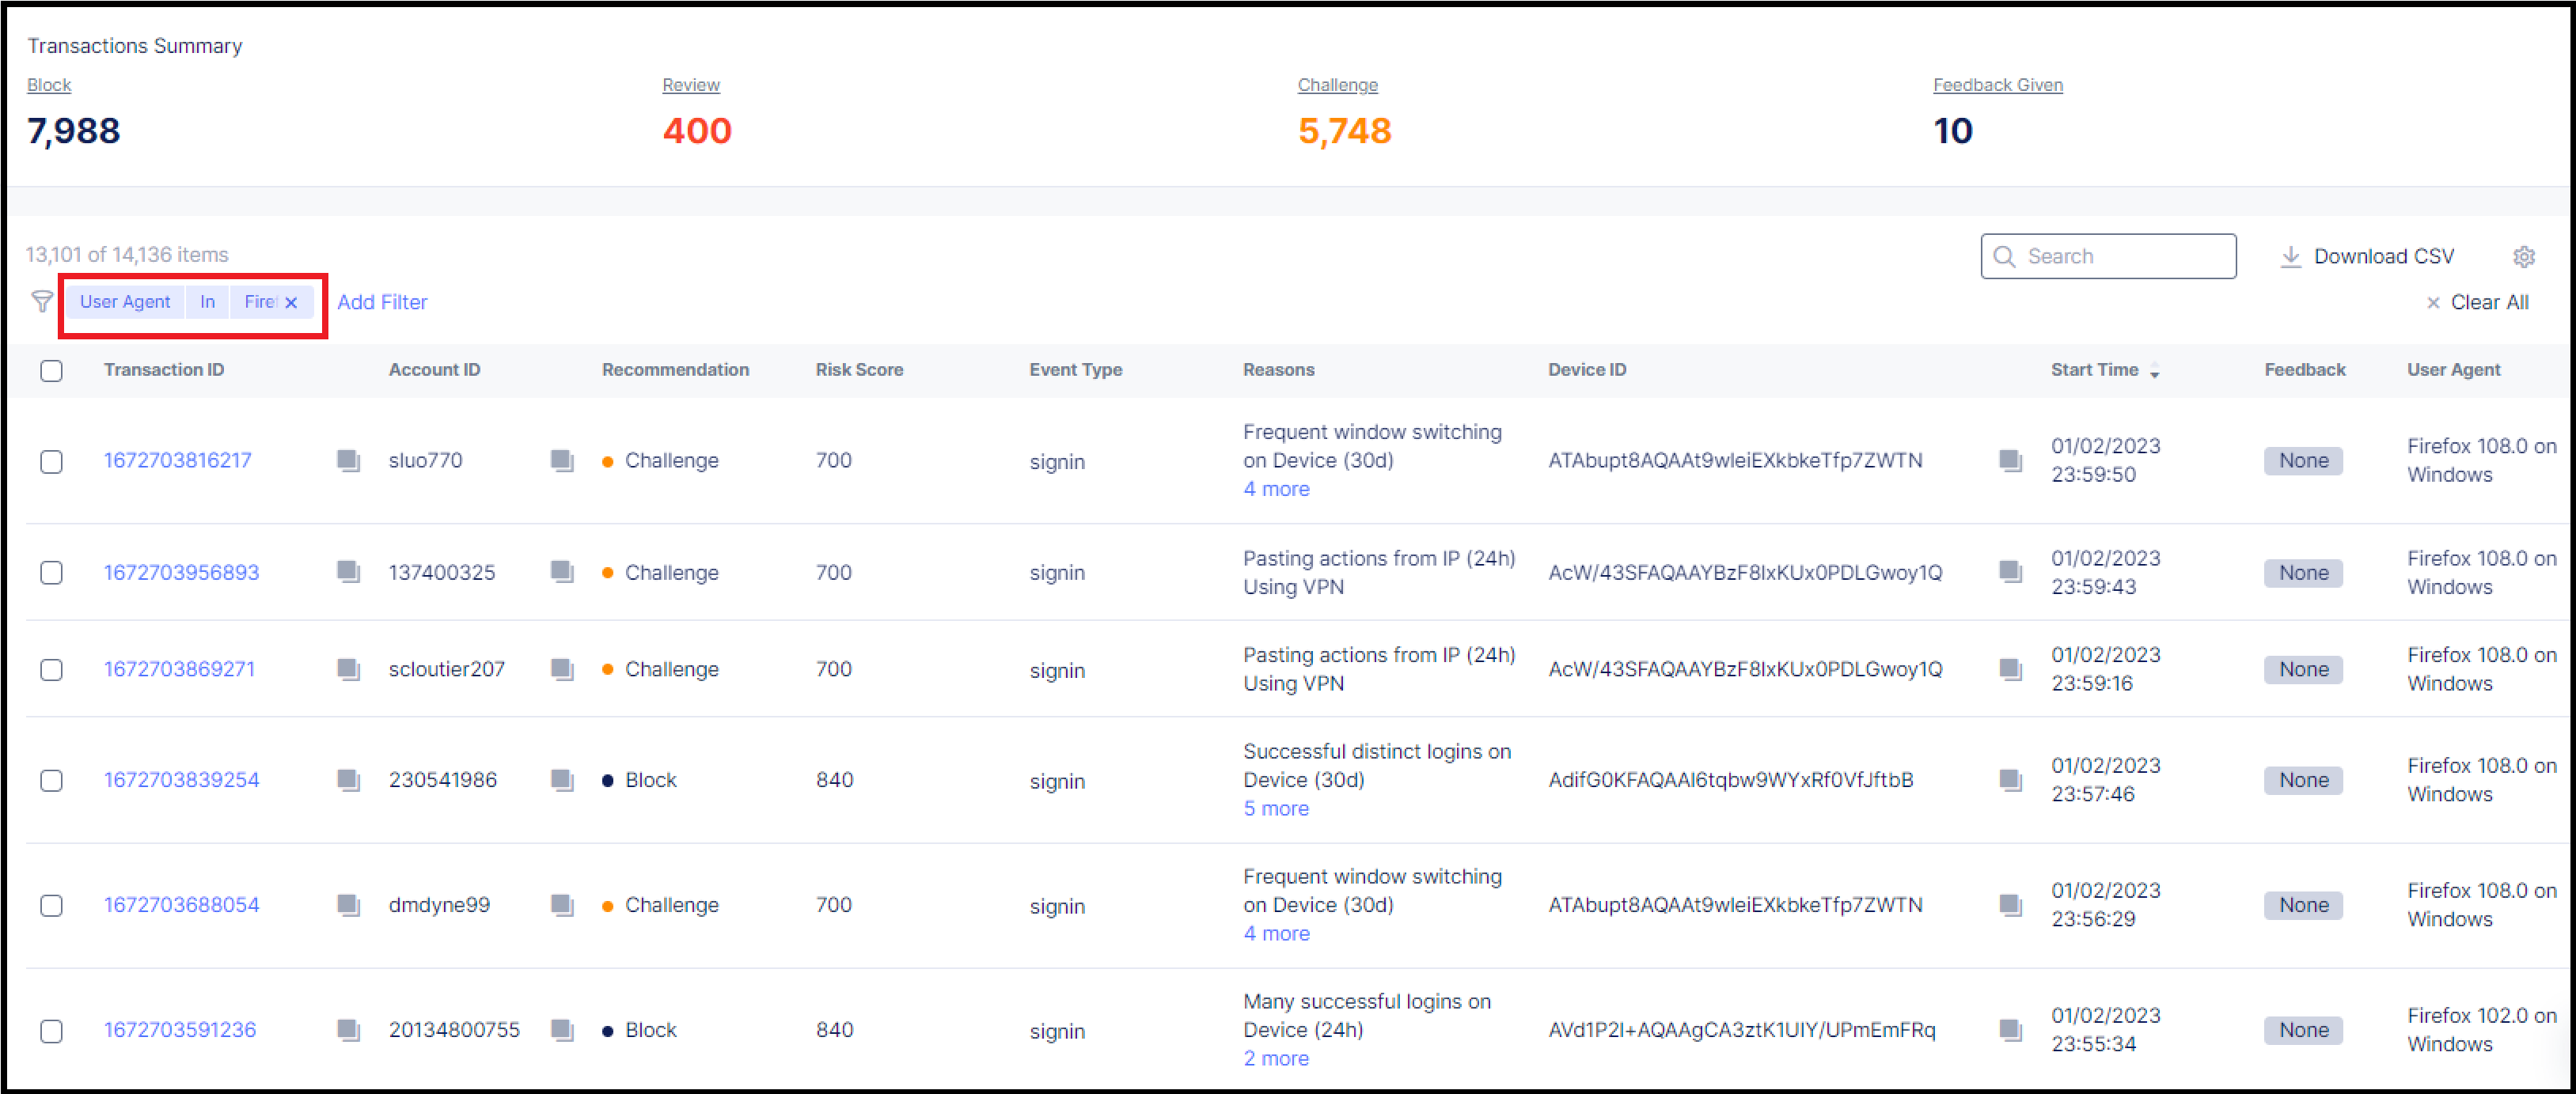Copy account ID sluo770 icon
Image resolution: width=2576 pixels, height=1094 pixels.
pyautogui.click(x=562, y=460)
